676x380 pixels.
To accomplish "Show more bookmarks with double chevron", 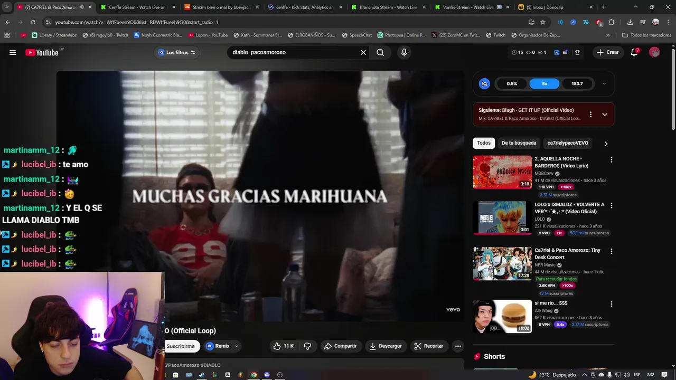I will pyautogui.click(x=608, y=35).
